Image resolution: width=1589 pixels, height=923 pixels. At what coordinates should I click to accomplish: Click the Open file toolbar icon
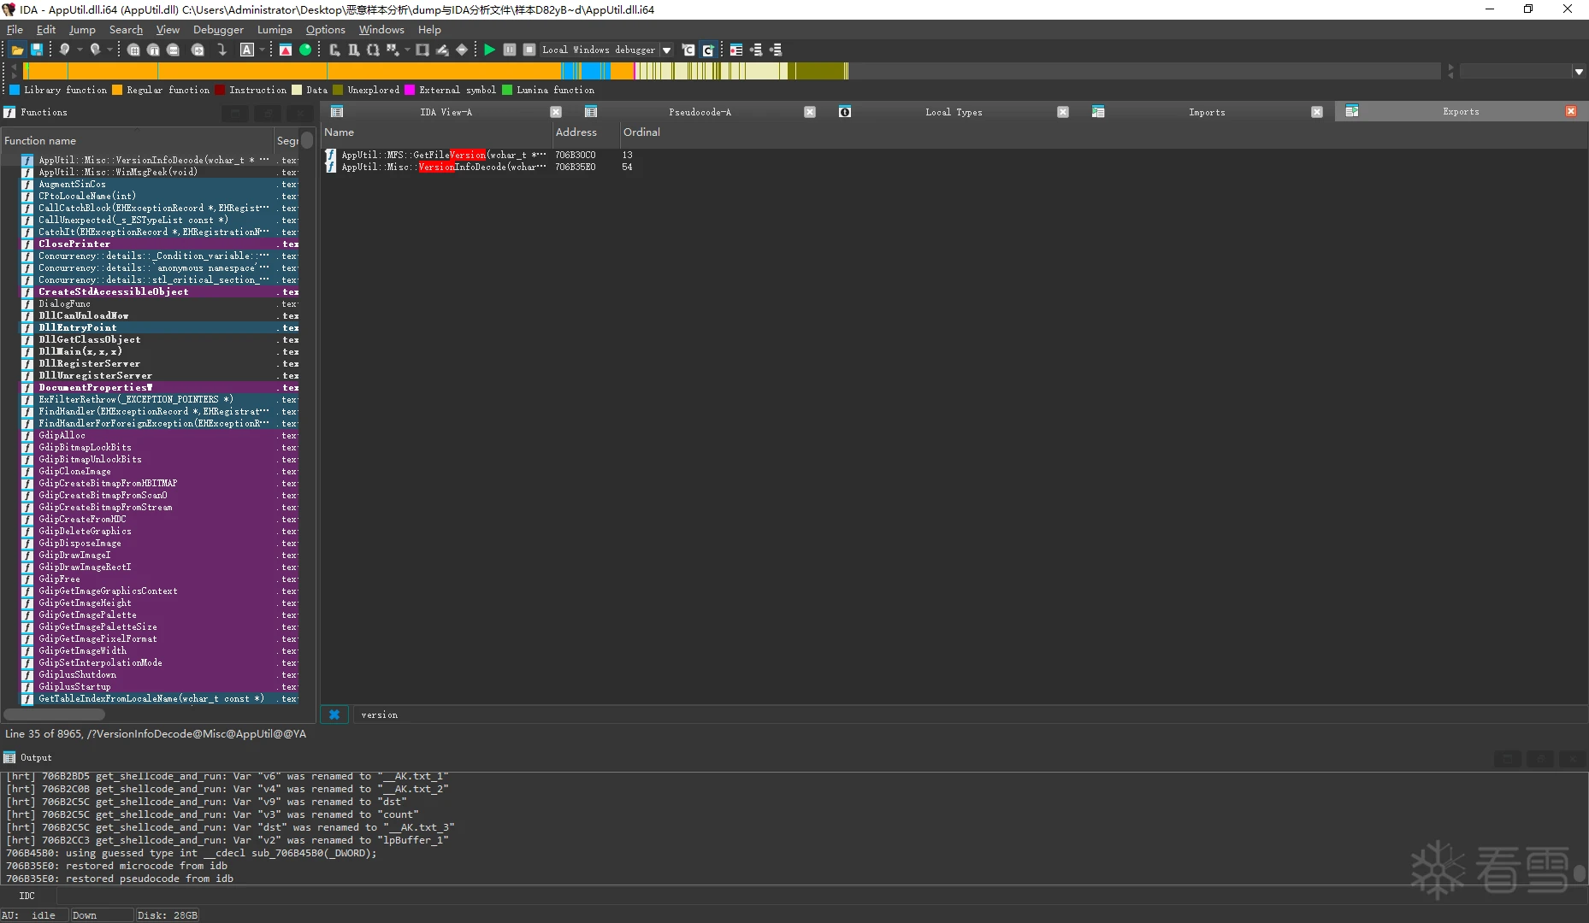point(17,50)
